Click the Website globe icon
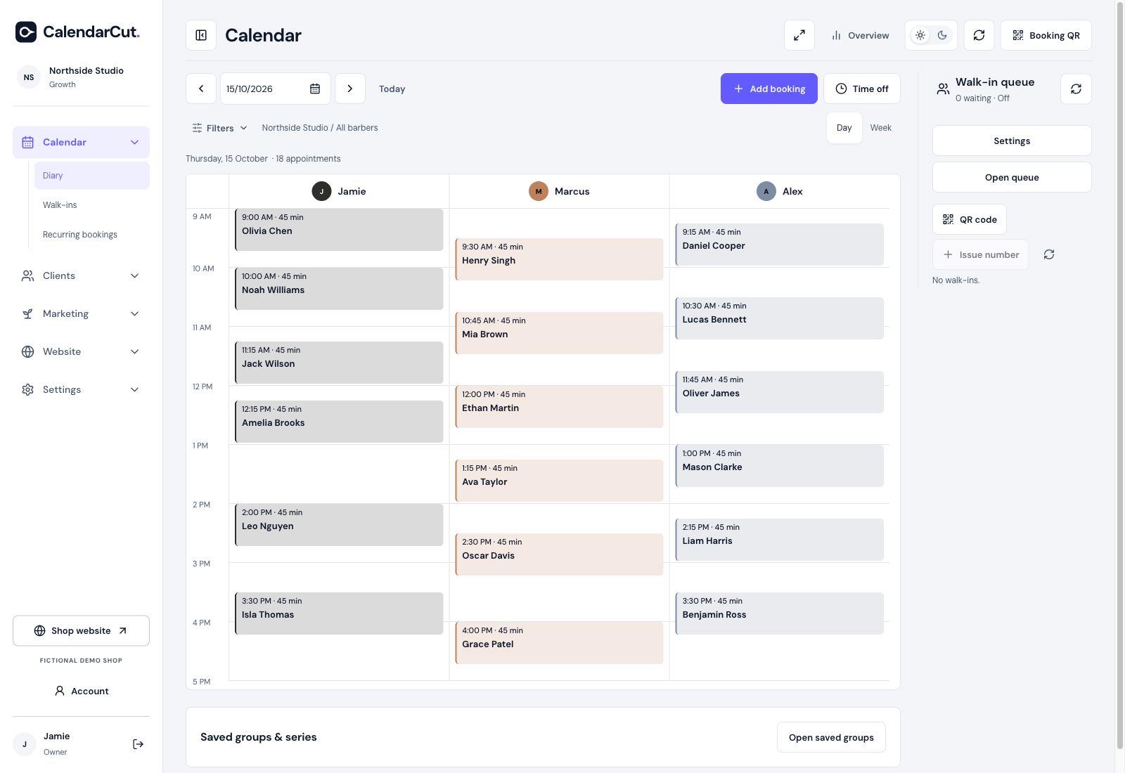This screenshot has width=1125, height=773. tap(28, 351)
